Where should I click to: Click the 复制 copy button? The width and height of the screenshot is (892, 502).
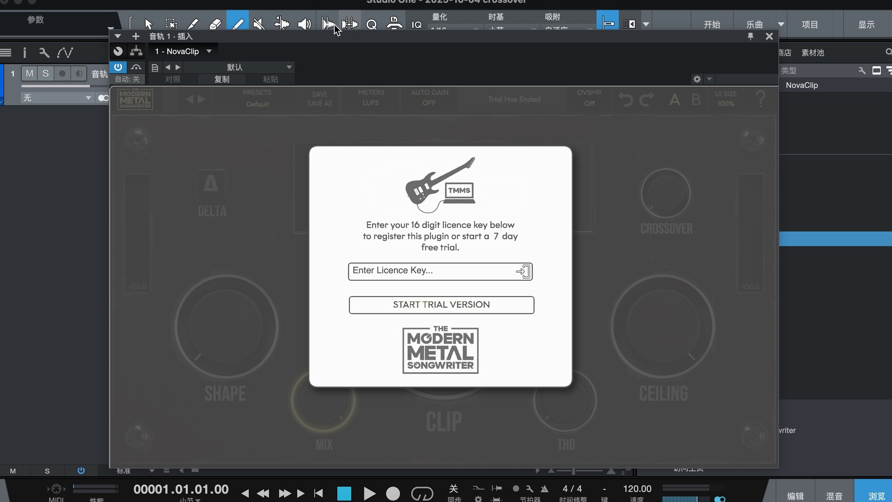(x=222, y=79)
